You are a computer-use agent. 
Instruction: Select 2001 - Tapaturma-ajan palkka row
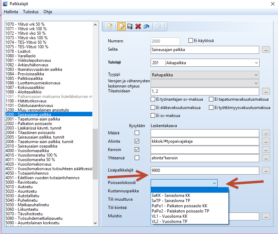[49, 119]
